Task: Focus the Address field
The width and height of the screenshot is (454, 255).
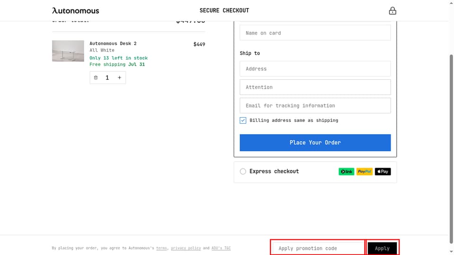Action: pyautogui.click(x=315, y=69)
